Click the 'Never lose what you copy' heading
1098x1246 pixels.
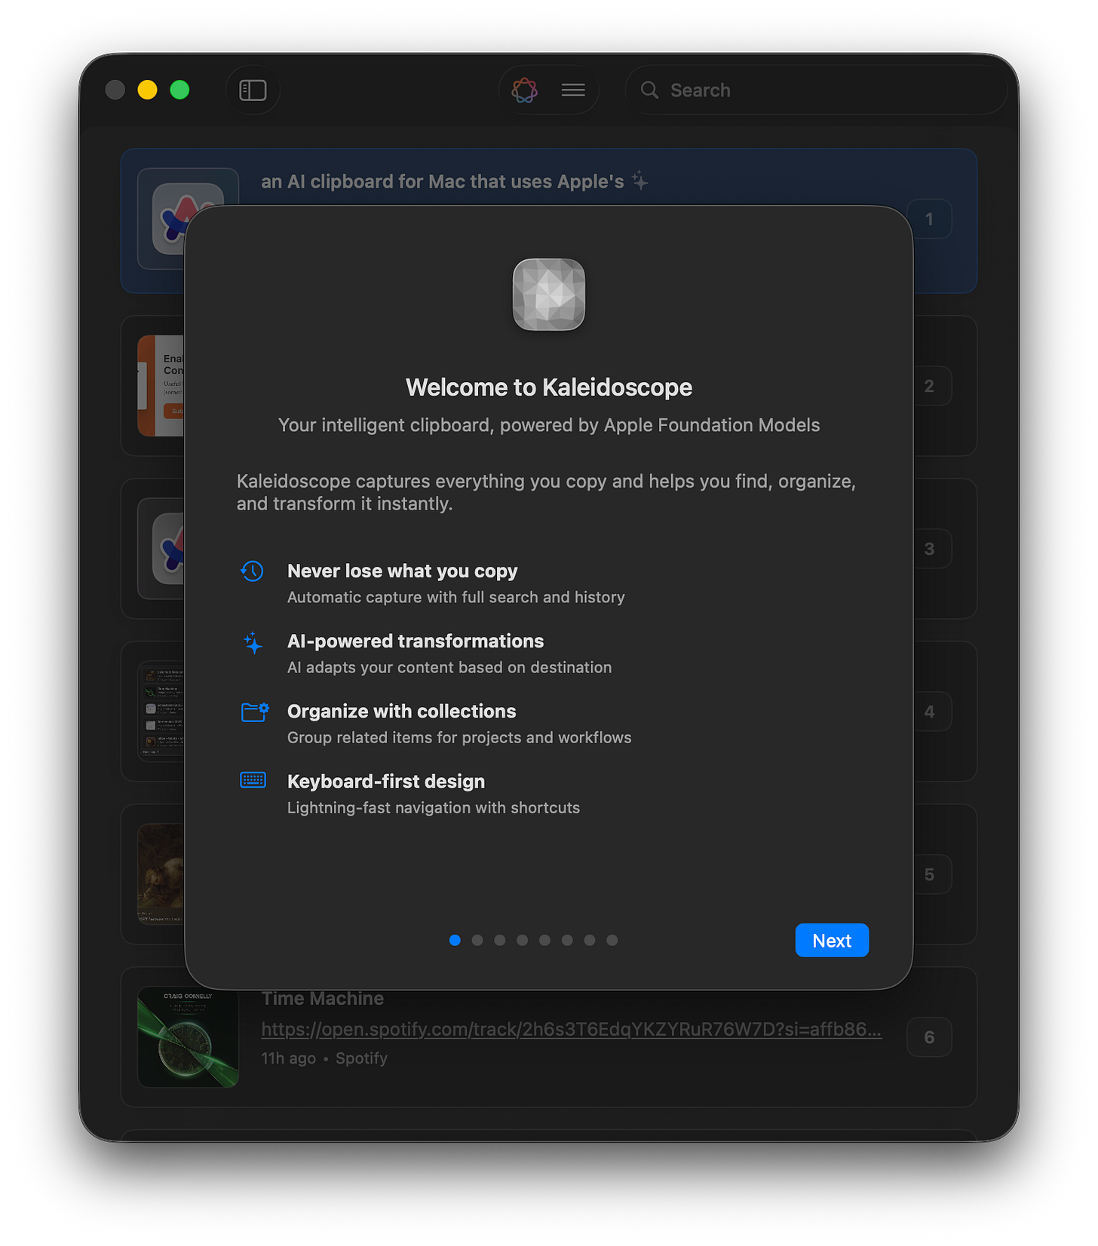[402, 571]
